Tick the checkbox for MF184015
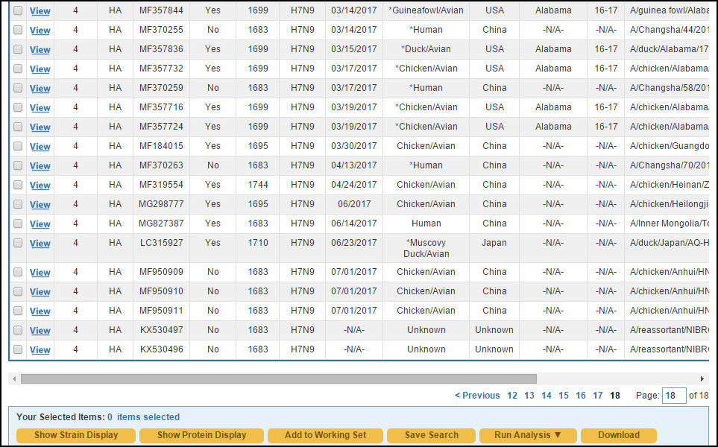 point(18,146)
